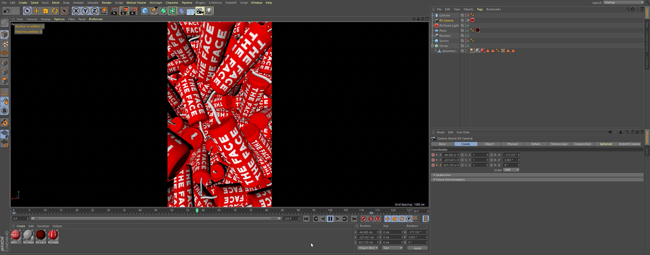Click the Undo arrow icon
Screen dimensions: 650x255
6,11
